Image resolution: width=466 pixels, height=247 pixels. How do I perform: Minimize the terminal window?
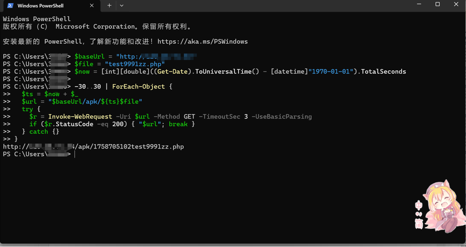[419, 4]
